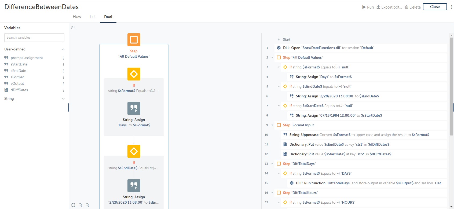Select the Dual tab
The height and width of the screenshot is (209, 454).
[x=108, y=17]
